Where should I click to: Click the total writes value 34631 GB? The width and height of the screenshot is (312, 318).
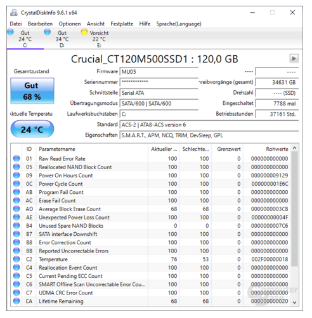coord(277,82)
